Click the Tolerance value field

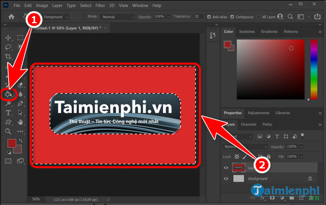tap(198, 16)
